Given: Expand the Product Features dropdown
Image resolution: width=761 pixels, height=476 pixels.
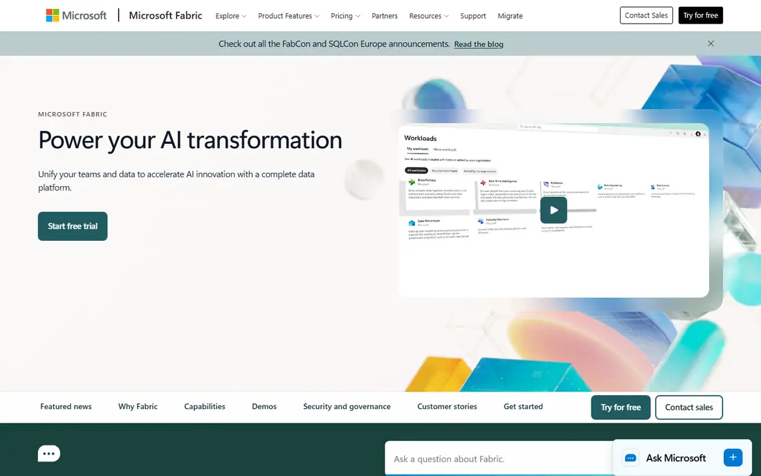Looking at the screenshot, I should click(x=288, y=16).
